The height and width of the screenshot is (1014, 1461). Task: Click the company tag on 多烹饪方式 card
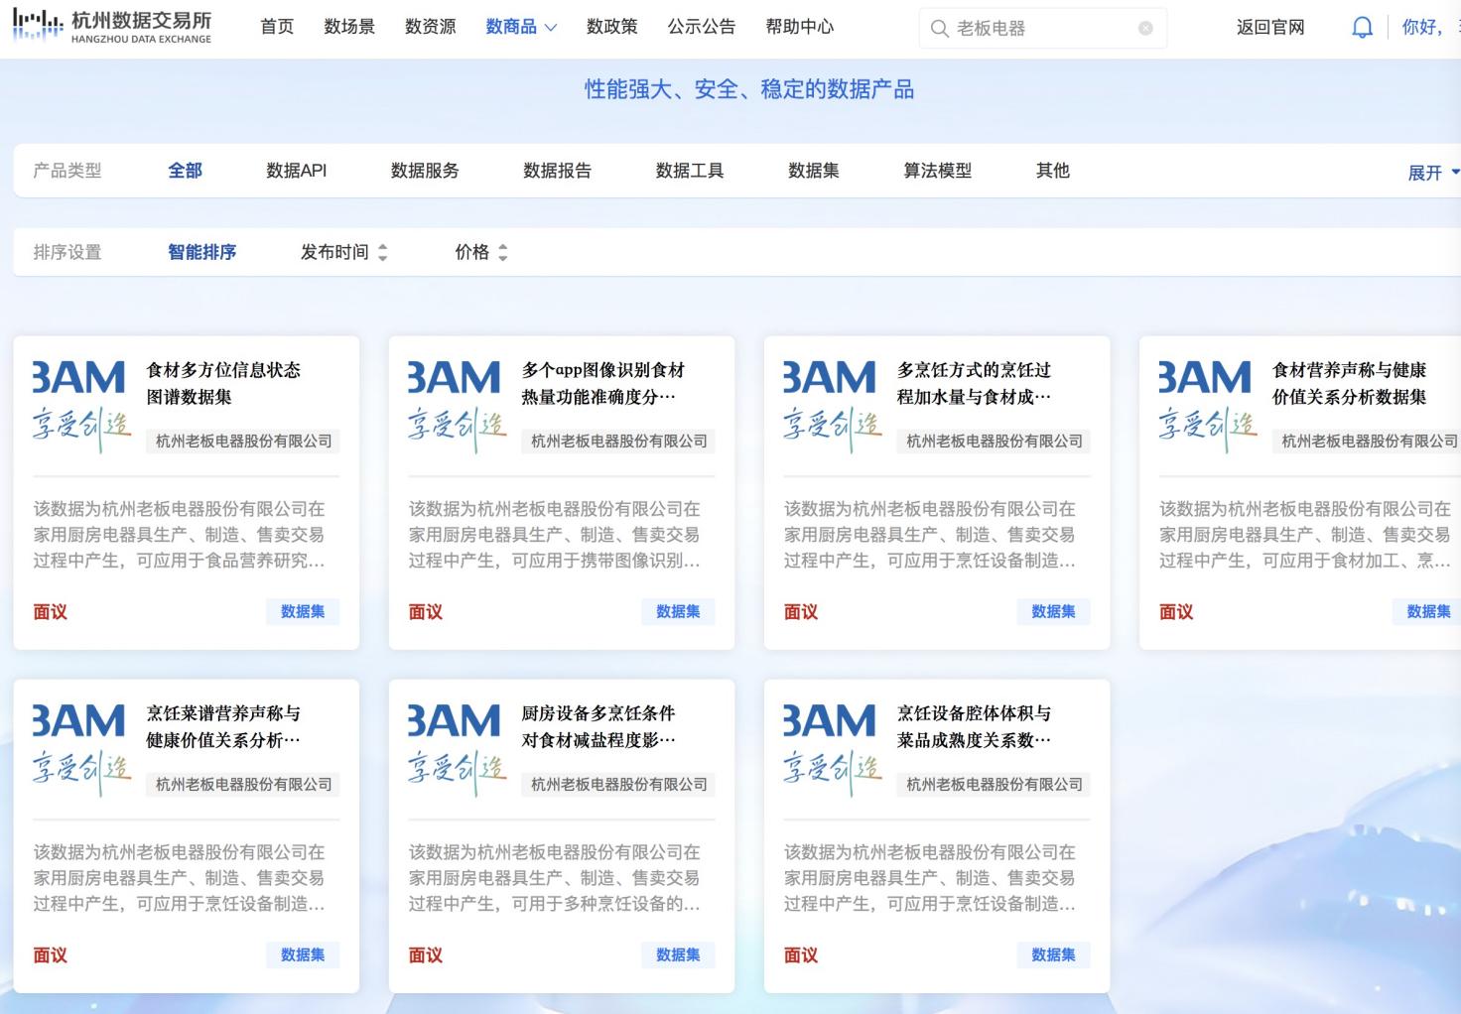tap(994, 442)
